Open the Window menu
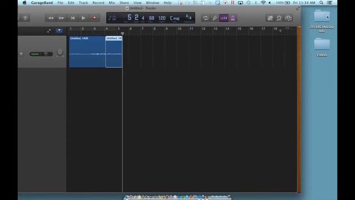This screenshot has height=200, width=355. click(x=153, y=3)
